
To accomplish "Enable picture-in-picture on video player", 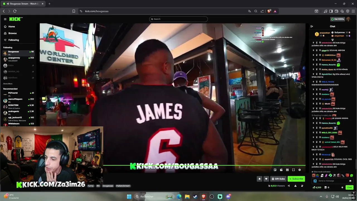I will point(275,170).
